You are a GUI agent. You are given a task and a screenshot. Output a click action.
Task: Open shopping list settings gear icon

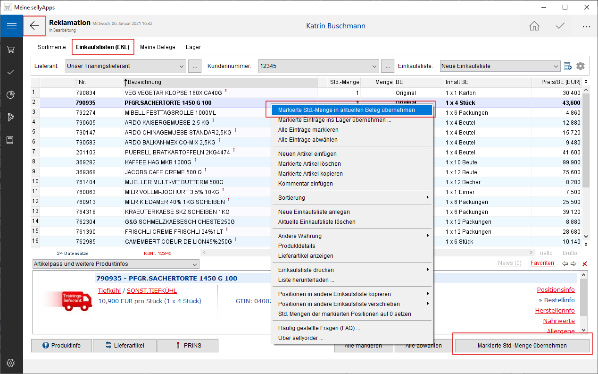(581, 66)
